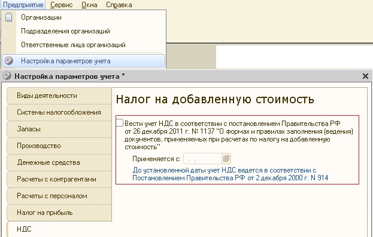This screenshot has width=373, height=237.
Task: Open the Предприятие menu
Action: tap(23, 5)
